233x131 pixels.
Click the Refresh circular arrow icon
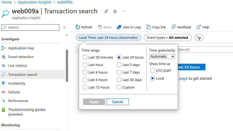pyautogui.click(x=78, y=27)
